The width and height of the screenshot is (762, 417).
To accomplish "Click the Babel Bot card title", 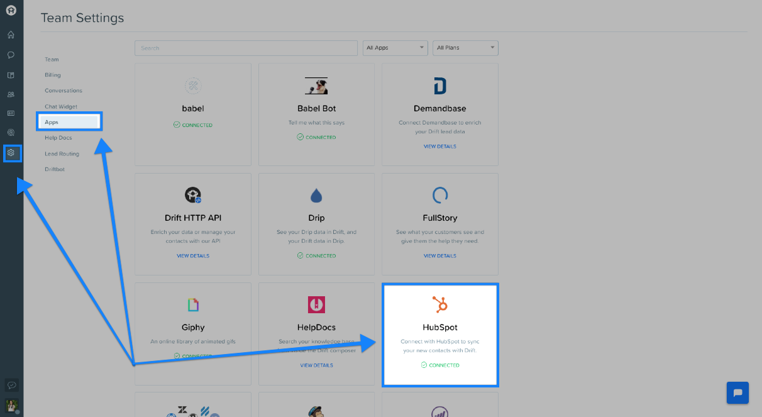I will point(316,109).
